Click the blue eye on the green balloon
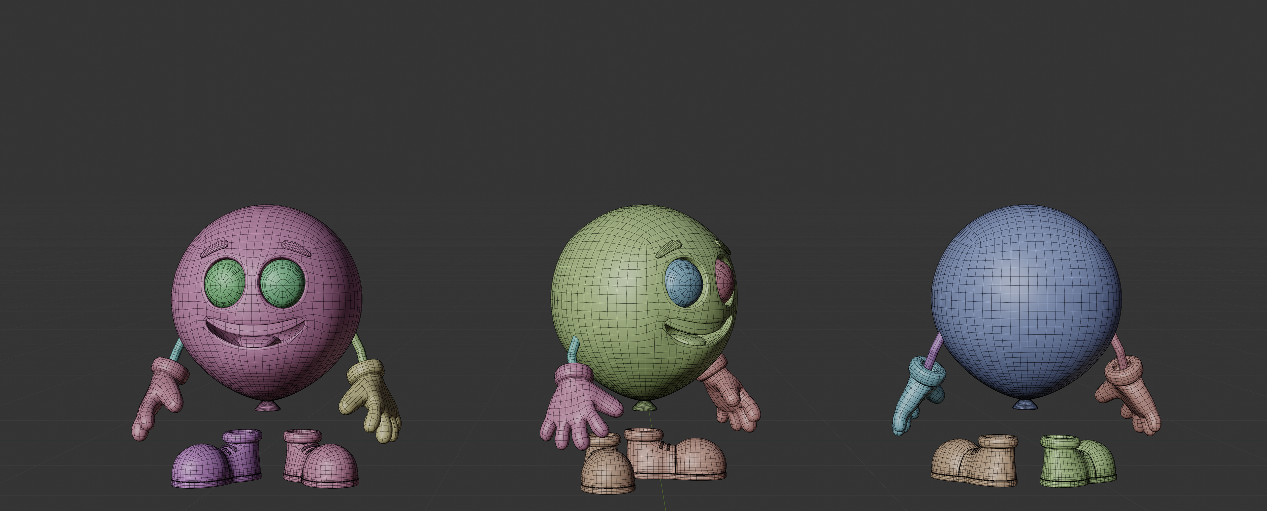The image size is (1267, 511). coord(684,283)
